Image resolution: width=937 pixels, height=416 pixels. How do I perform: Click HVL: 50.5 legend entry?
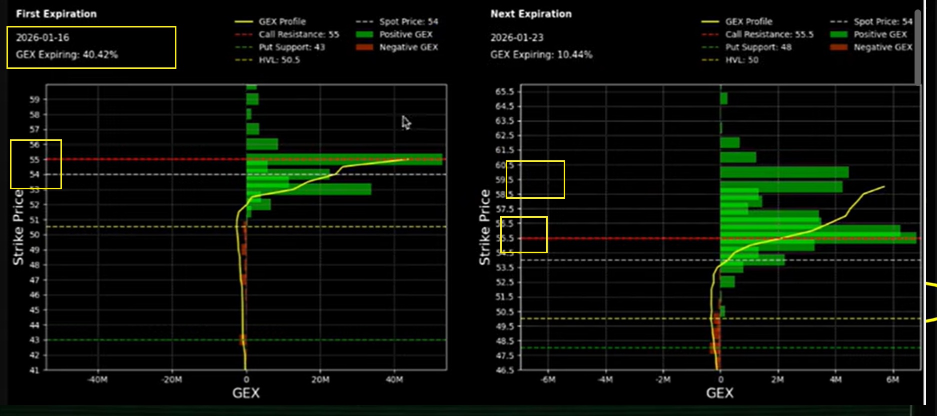pos(267,60)
